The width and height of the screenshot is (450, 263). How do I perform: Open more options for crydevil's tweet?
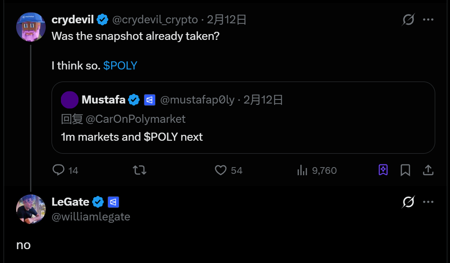click(428, 20)
